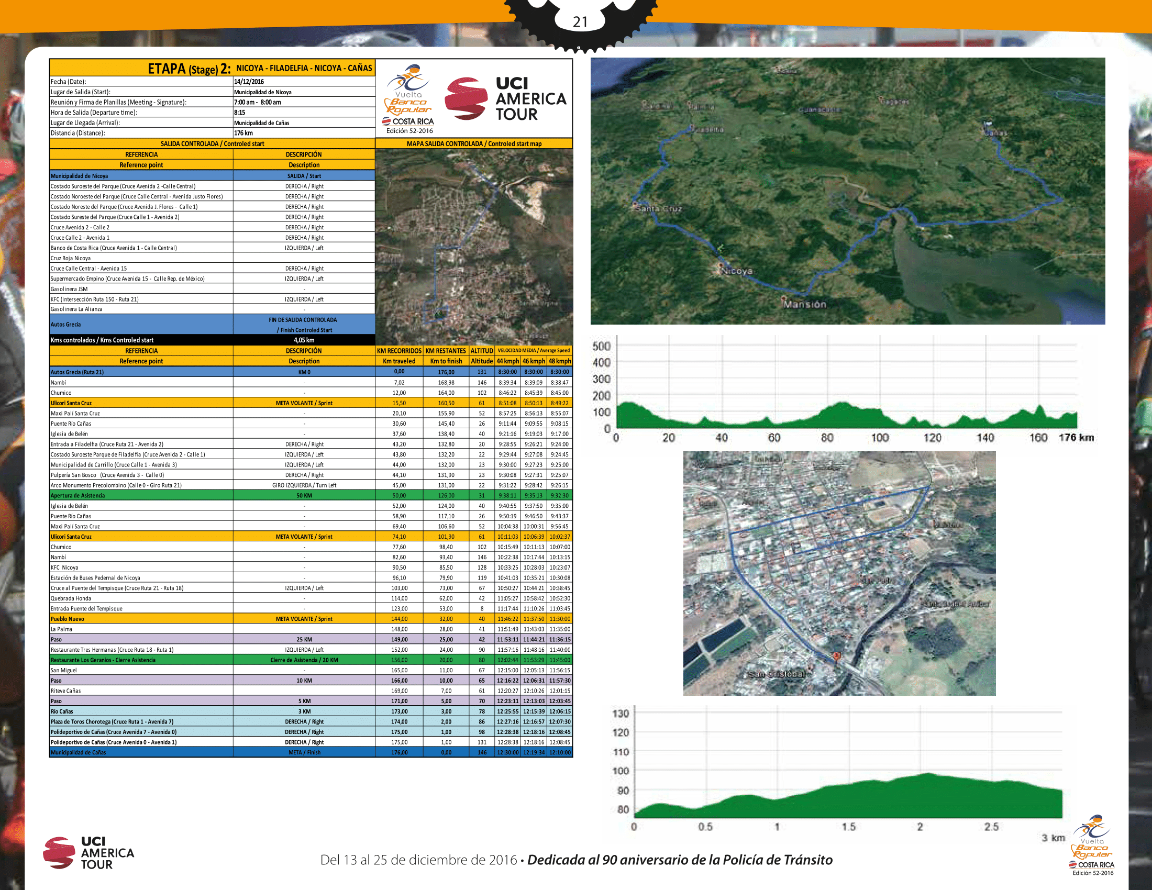Click the UCI America Tour logo in footer
1152x890 pixels.
coord(88,852)
